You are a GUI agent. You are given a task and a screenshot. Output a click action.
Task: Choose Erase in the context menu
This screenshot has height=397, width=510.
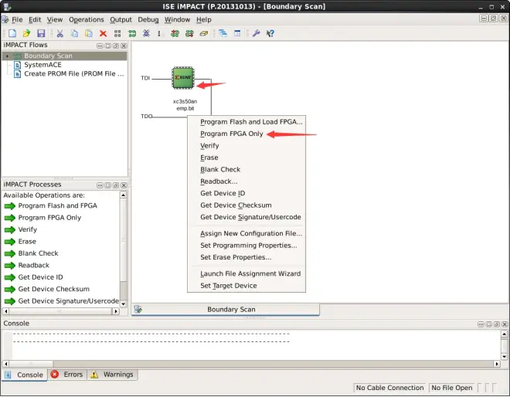pos(246,158)
